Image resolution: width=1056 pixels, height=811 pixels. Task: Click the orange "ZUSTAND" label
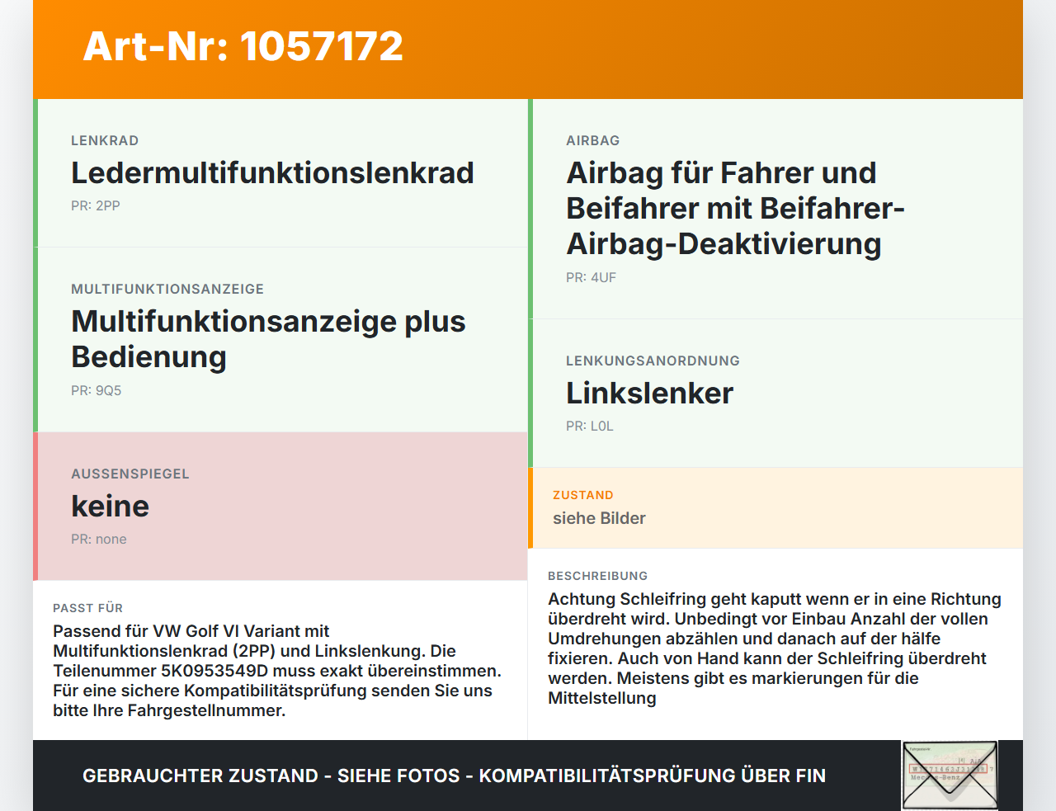[x=583, y=495]
